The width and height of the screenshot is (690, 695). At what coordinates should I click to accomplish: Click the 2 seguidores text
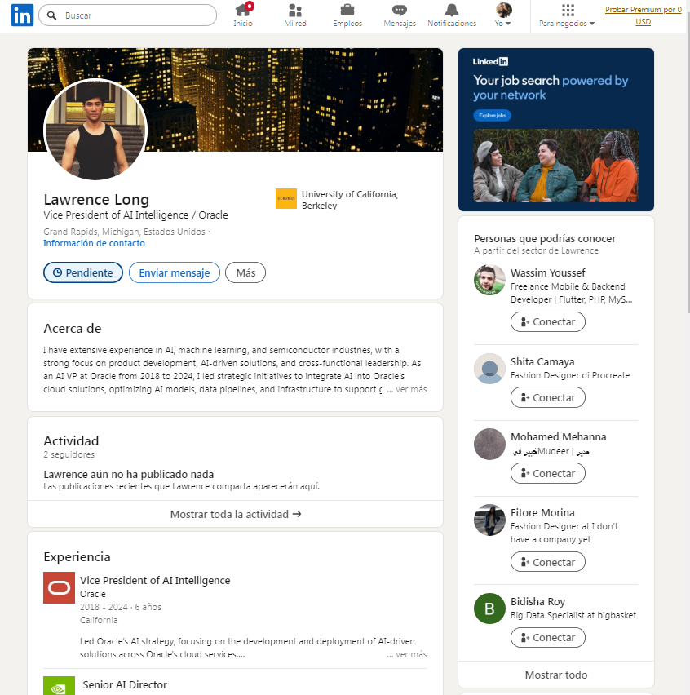point(69,454)
